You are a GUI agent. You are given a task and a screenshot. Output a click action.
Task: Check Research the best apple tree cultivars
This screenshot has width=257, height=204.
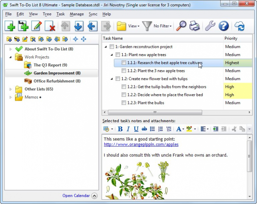124,63
